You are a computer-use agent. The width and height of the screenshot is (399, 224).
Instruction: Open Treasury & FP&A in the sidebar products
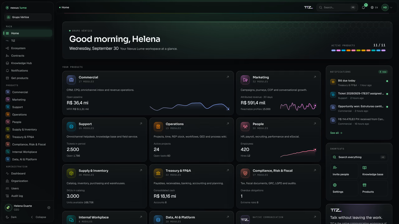(x=28, y=137)
